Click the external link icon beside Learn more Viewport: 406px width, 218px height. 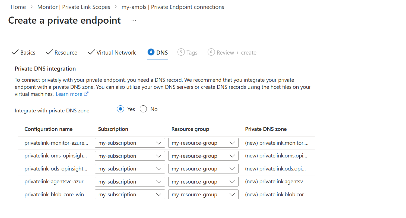[86, 94]
